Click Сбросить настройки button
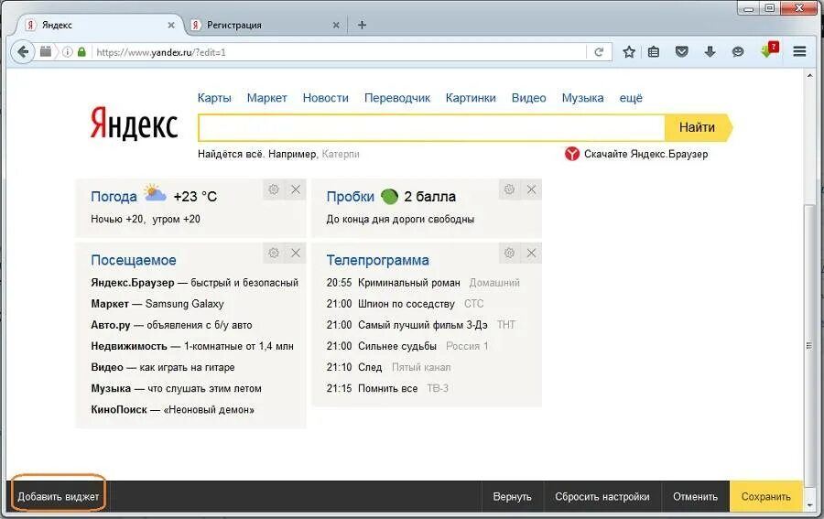The image size is (824, 519). pyautogui.click(x=602, y=496)
